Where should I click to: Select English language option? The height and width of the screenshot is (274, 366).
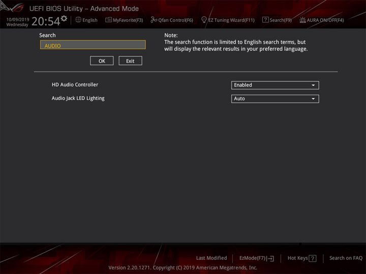[x=90, y=20]
